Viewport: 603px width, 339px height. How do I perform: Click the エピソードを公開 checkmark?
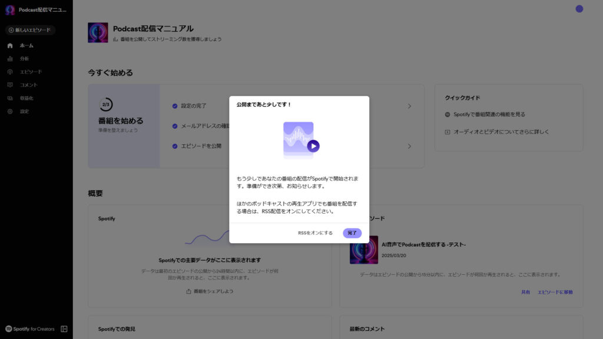pyautogui.click(x=175, y=147)
